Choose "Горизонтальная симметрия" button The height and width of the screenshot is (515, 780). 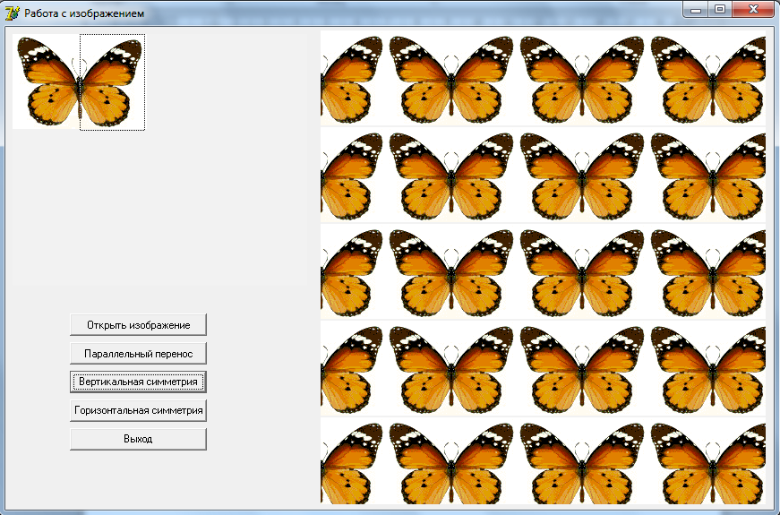click(138, 410)
